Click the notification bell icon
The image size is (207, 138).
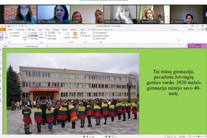[203, 29]
